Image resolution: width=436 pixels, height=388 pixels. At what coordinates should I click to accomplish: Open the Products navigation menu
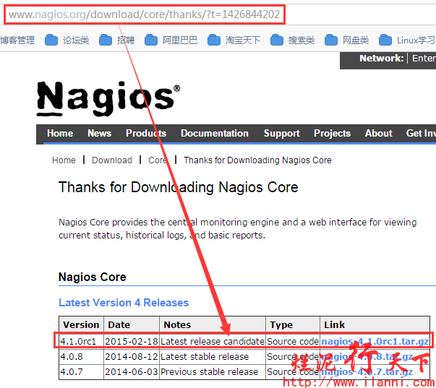pos(146,134)
